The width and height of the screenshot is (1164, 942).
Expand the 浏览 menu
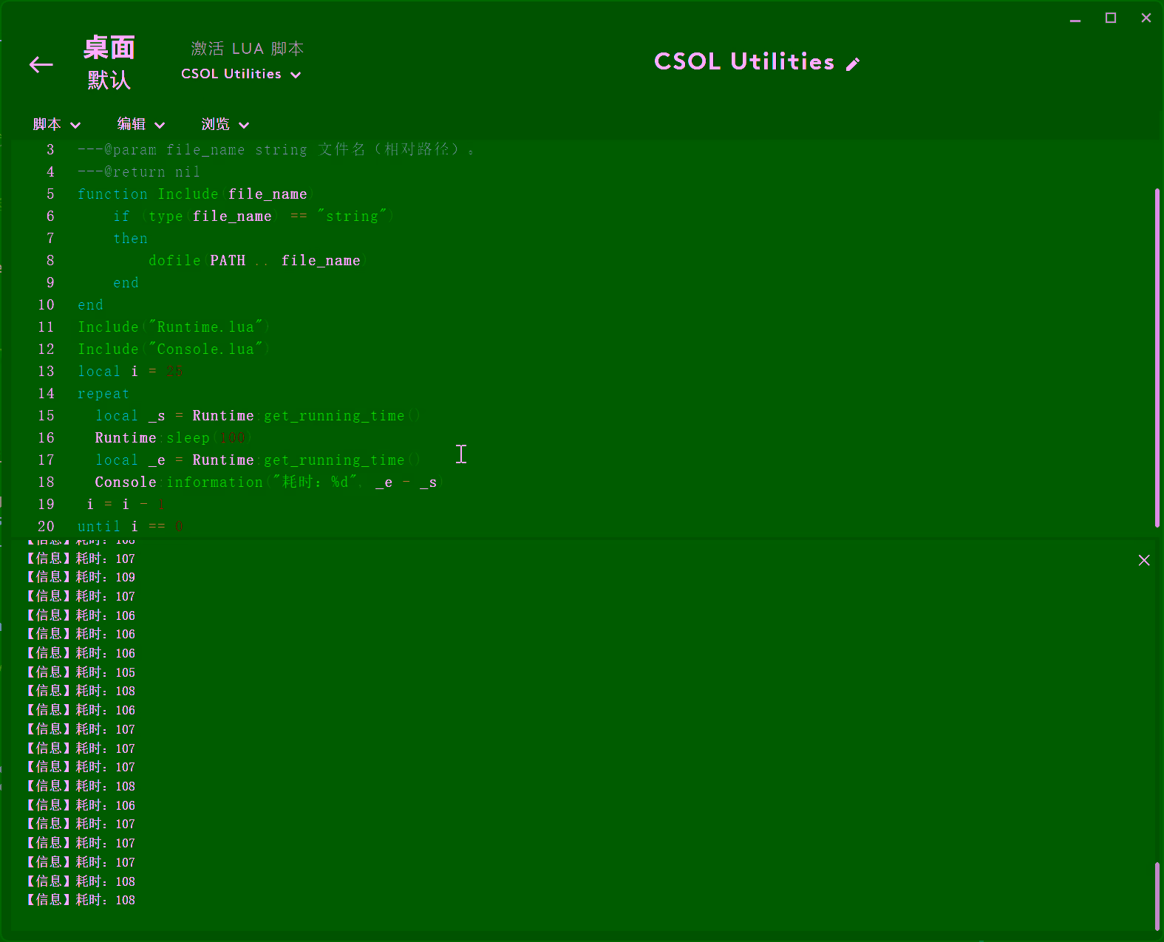[x=225, y=124]
